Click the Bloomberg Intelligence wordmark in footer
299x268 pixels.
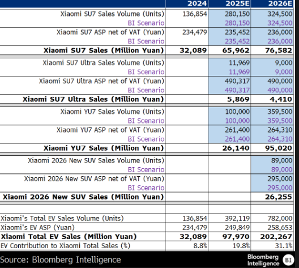(263, 260)
